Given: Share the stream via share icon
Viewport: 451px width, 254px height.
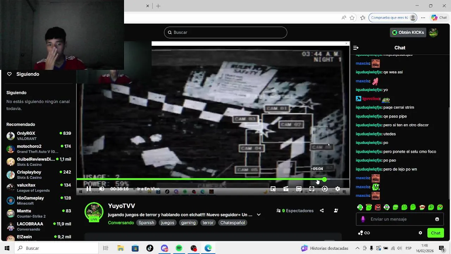Looking at the screenshot, I should pyautogui.click(x=322, y=211).
